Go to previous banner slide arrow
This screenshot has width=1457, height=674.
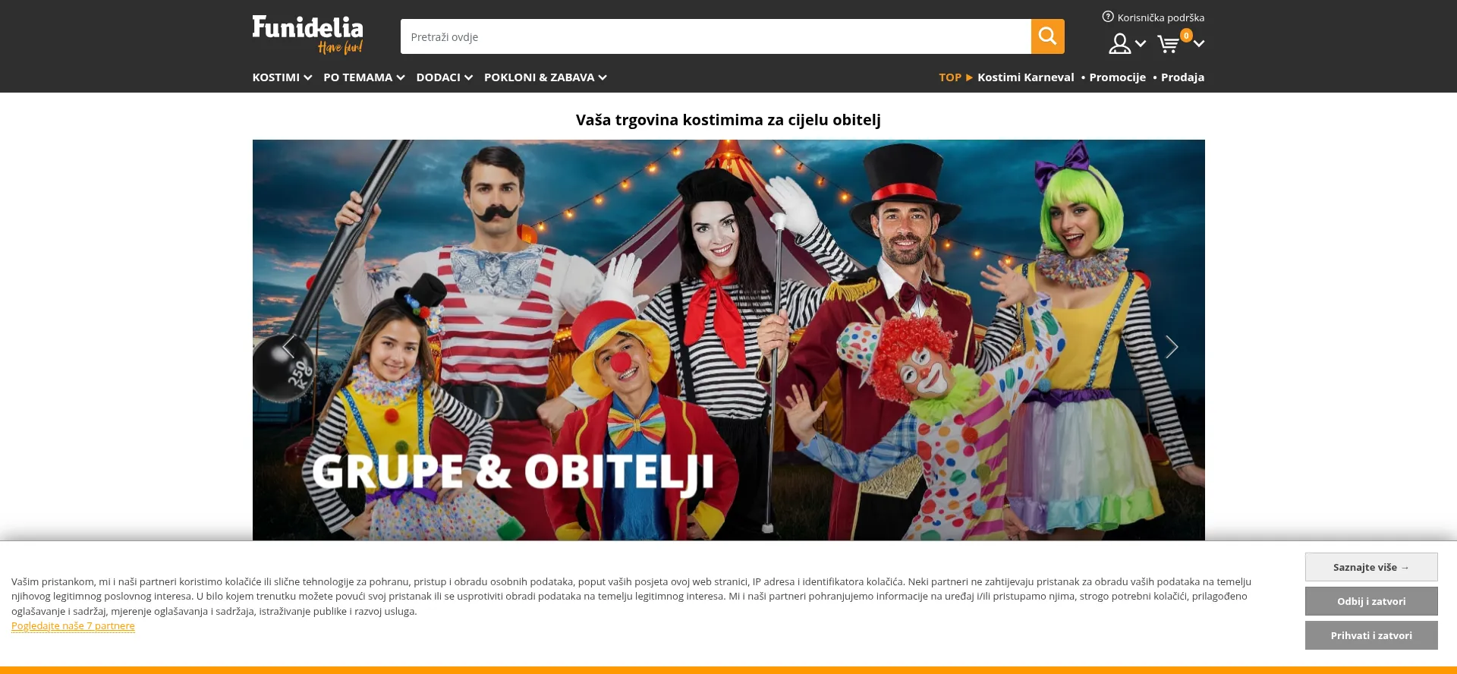(x=288, y=347)
